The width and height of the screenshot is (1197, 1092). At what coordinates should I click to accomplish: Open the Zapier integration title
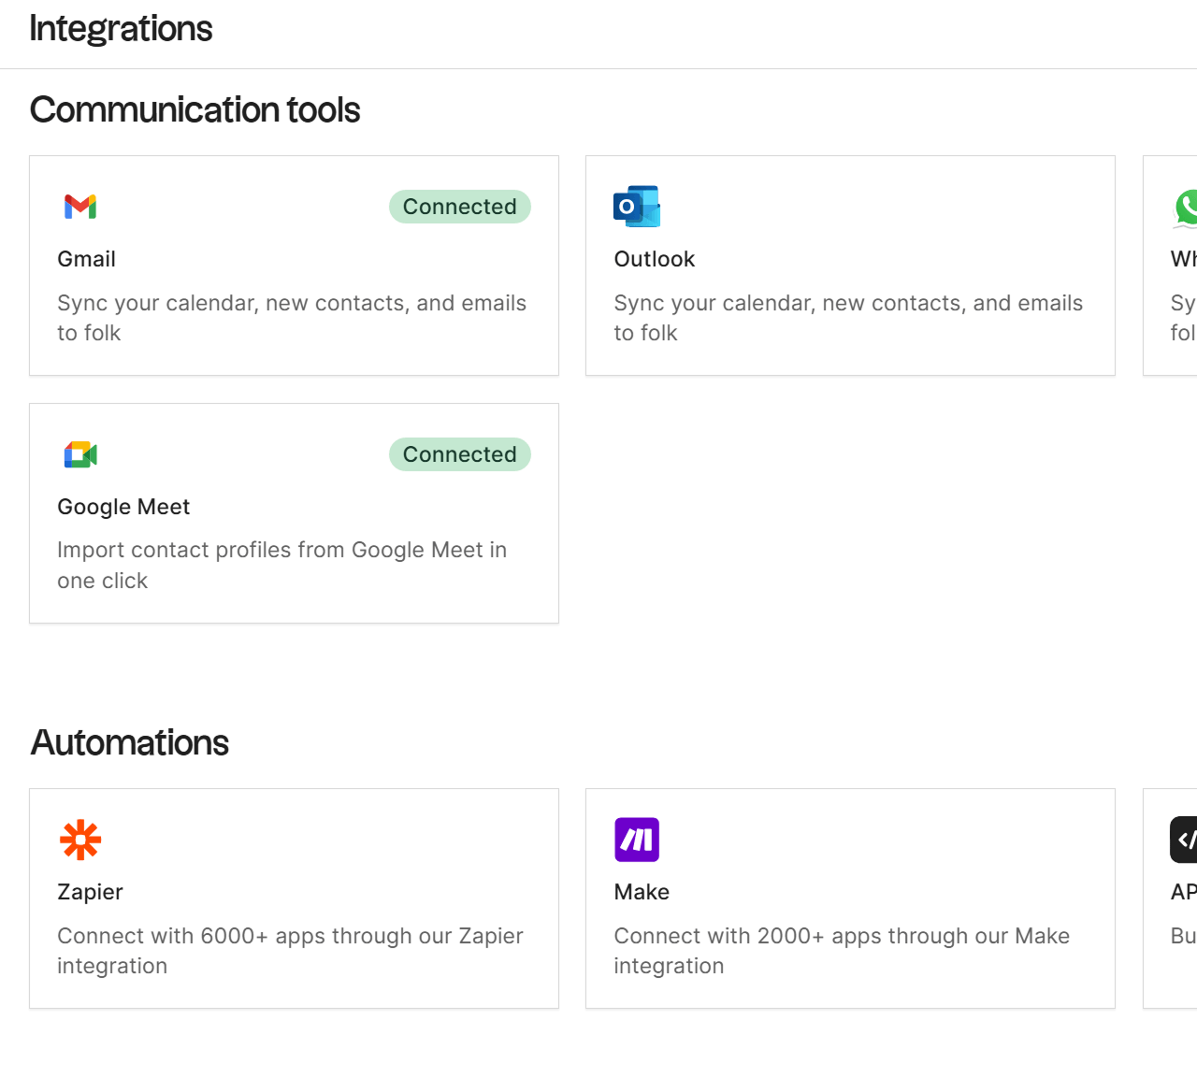coord(90,892)
